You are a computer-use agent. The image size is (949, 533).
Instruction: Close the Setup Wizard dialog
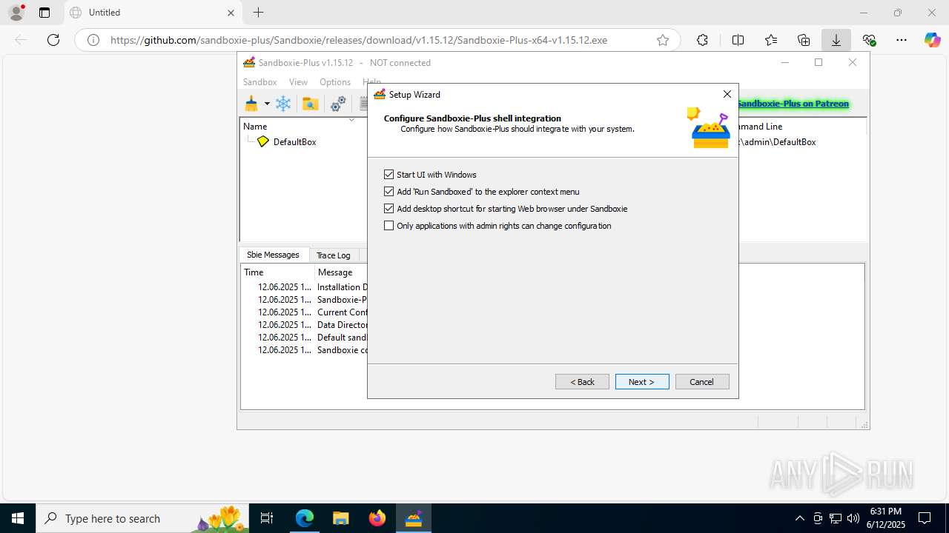[727, 94]
